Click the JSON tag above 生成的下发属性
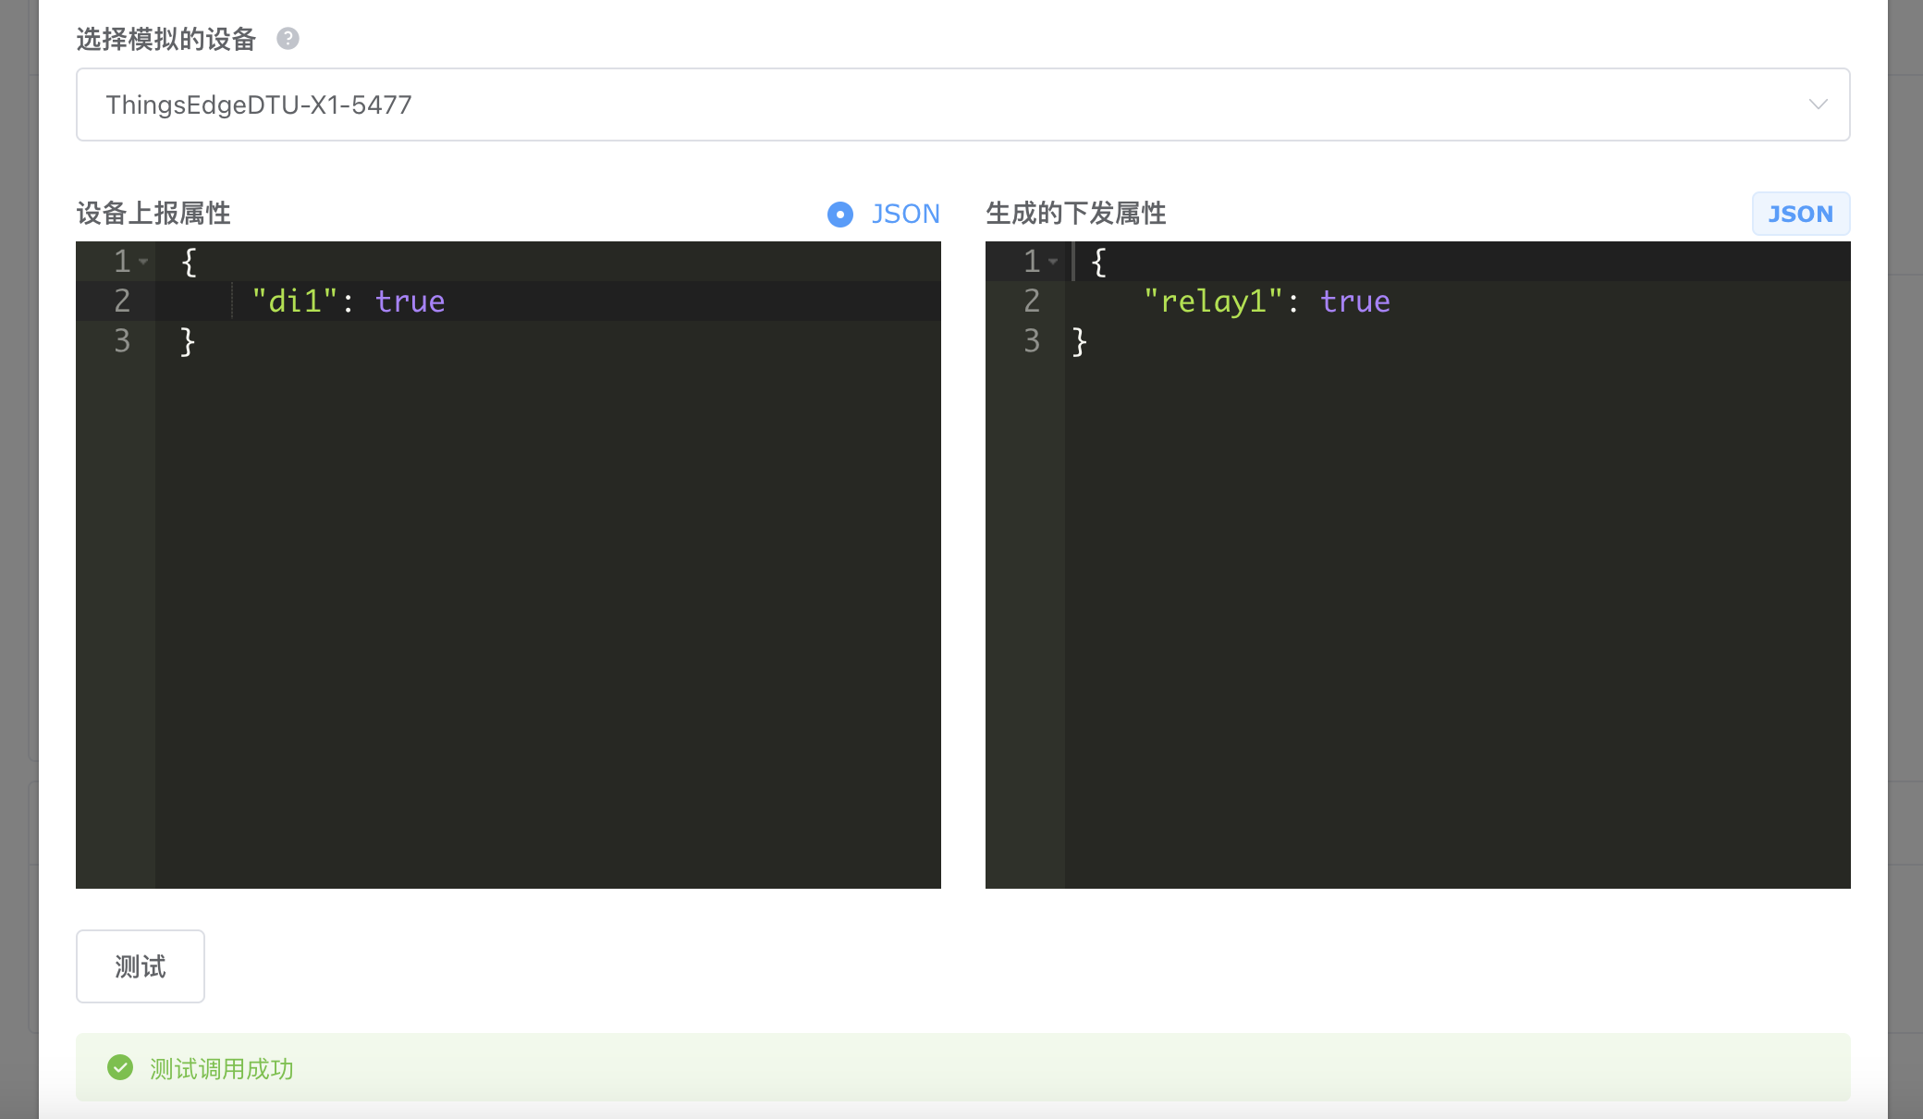 click(x=1800, y=214)
